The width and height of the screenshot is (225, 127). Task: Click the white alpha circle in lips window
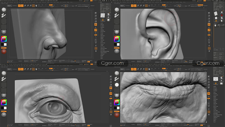pyautogui.click(x=117, y=85)
